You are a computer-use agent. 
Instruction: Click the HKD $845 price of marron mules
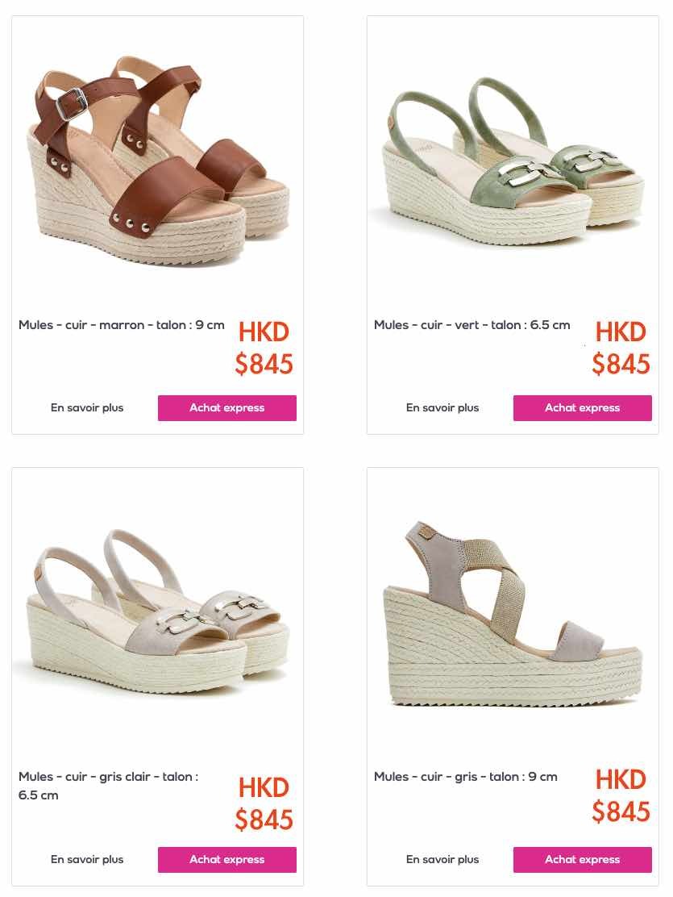[x=264, y=348]
